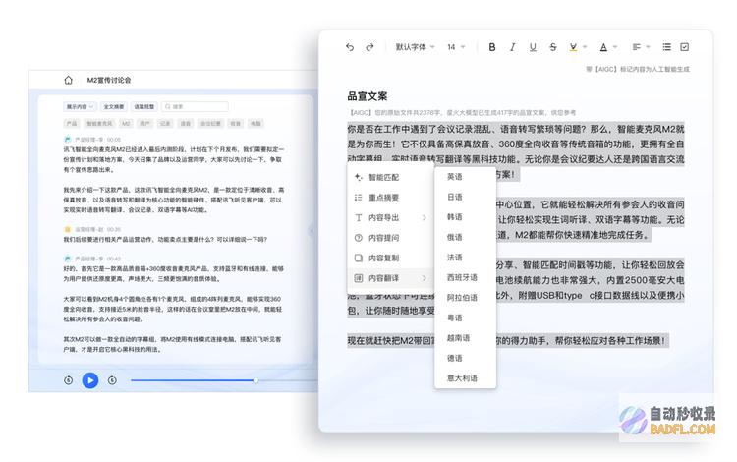Choose 内容复制 from the context menu
The width and height of the screenshot is (737, 462).
coord(390,258)
